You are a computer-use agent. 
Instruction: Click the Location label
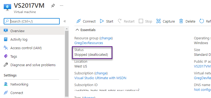point(81,61)
